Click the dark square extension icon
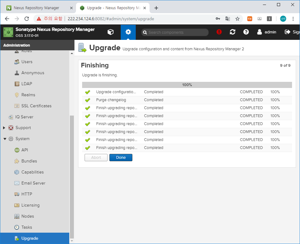Image resolution: width=300 pixels, height=244 pixels. pos(269,19)
